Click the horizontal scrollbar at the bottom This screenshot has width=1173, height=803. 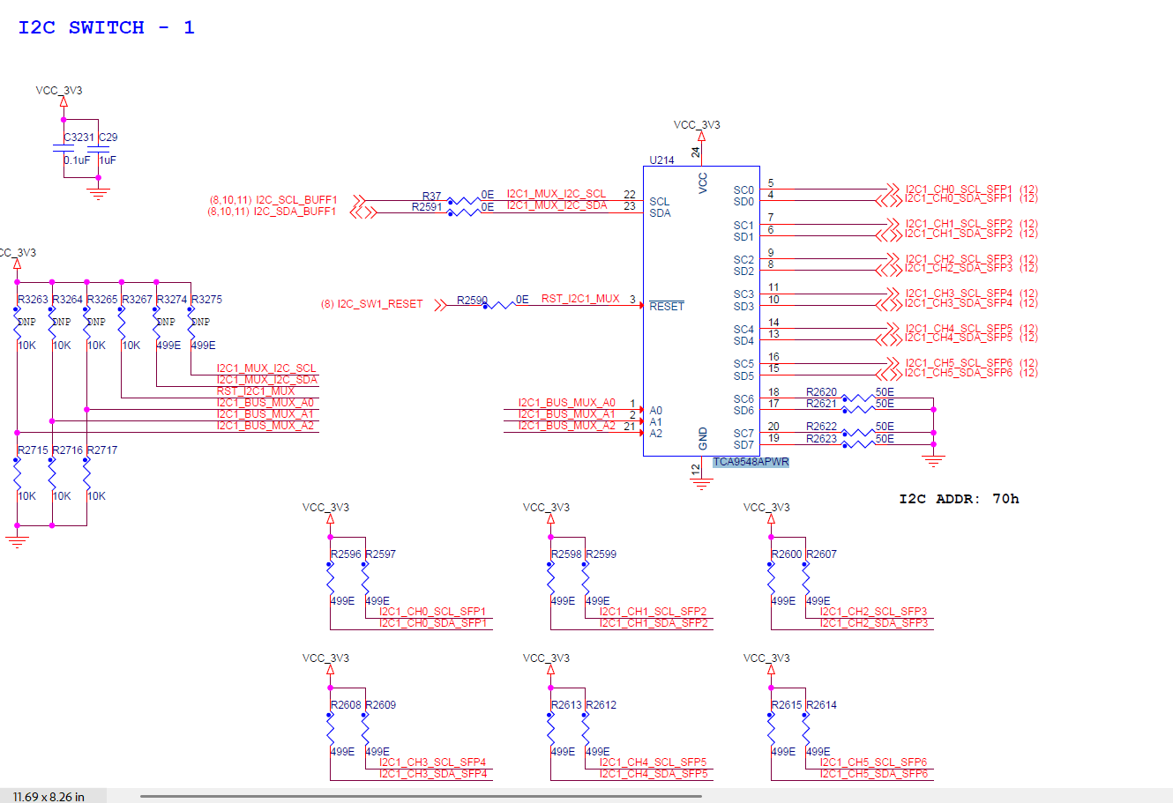(421, 796)
